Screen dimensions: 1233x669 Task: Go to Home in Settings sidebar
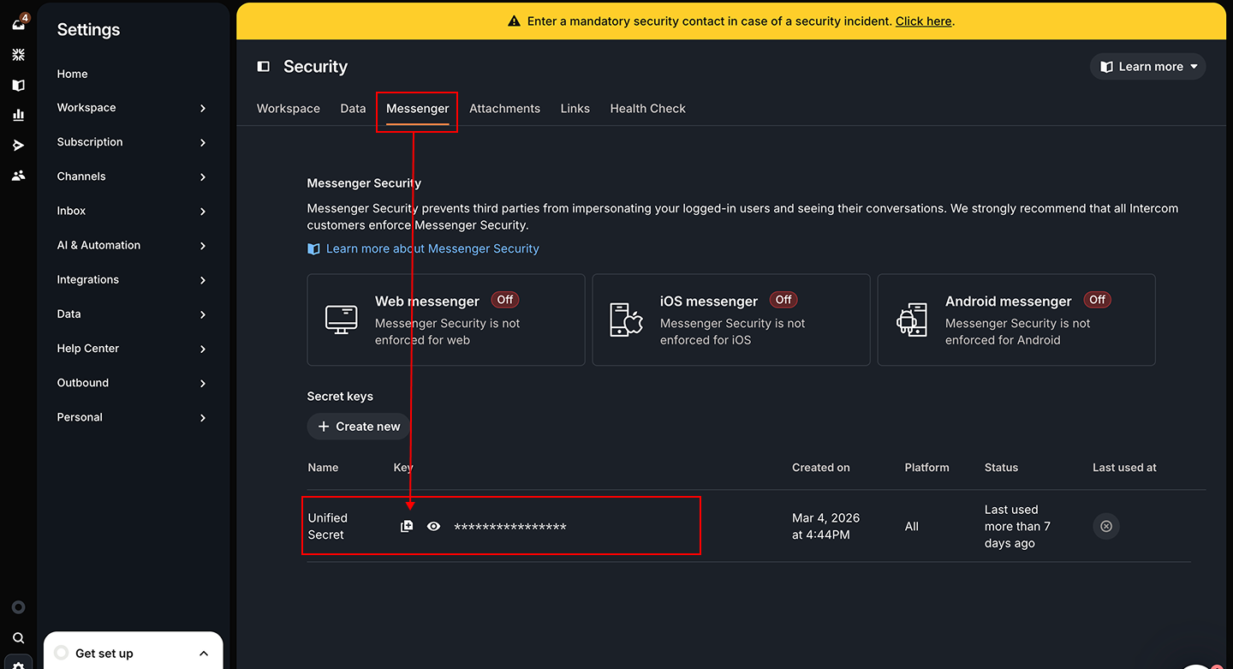[x=73, y=74]
